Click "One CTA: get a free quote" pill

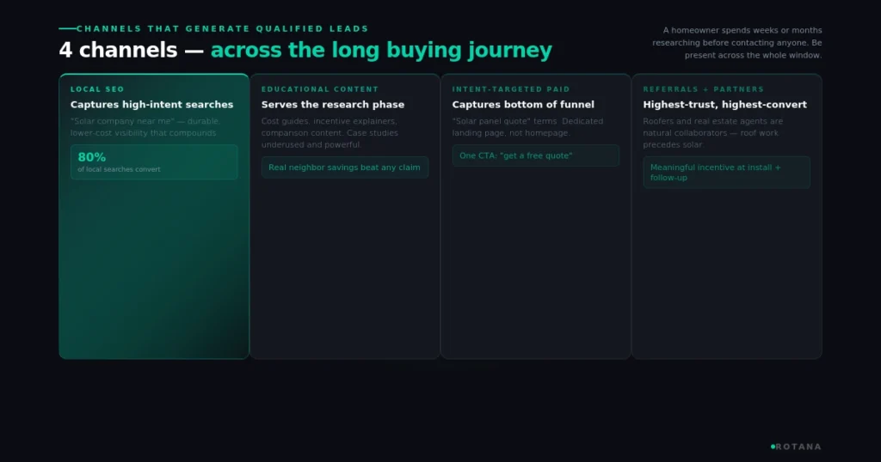click(535, 155)
